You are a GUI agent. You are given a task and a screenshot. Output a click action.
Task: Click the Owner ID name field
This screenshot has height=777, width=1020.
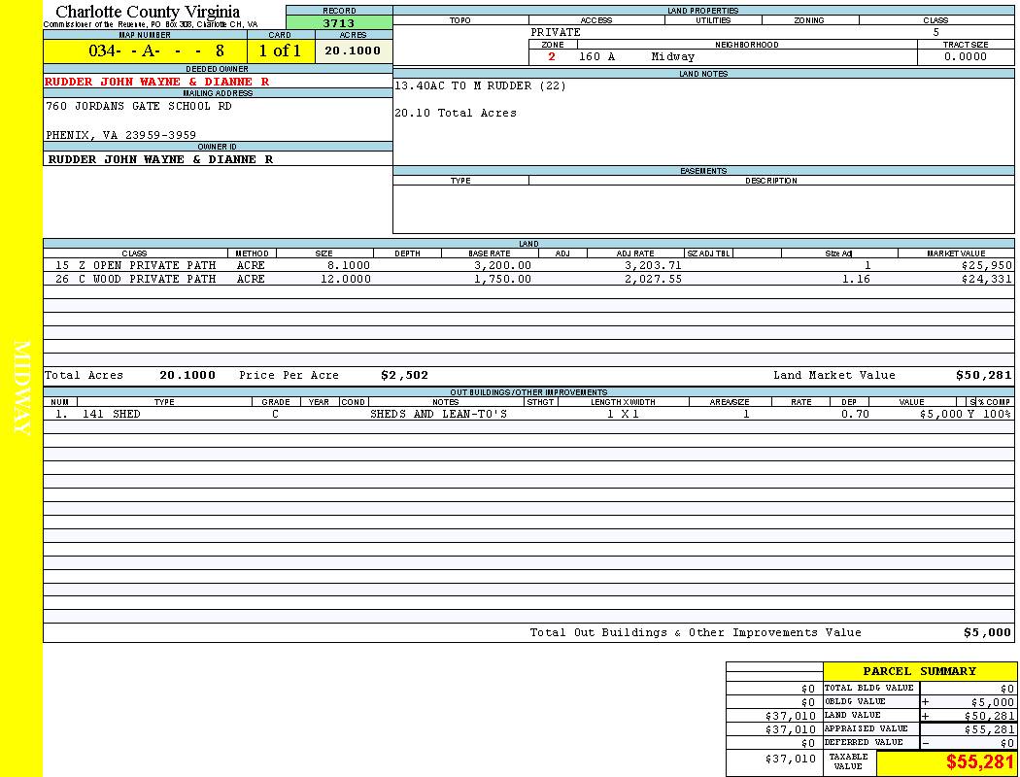pyautogui.click(x=160, y=159)
